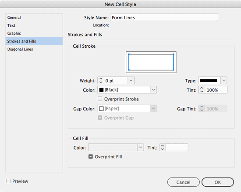
Task: Select the right edge of stroke proxy
Action: pyautogui.click(x=174, y=62)
